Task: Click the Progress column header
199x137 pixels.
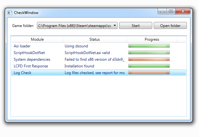Action: click(152, 39)
